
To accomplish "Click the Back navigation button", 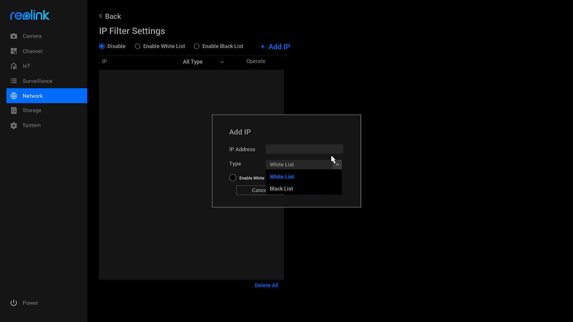I will [110, 16].
